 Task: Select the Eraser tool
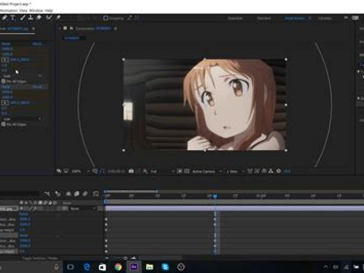[x=39, y=17]
